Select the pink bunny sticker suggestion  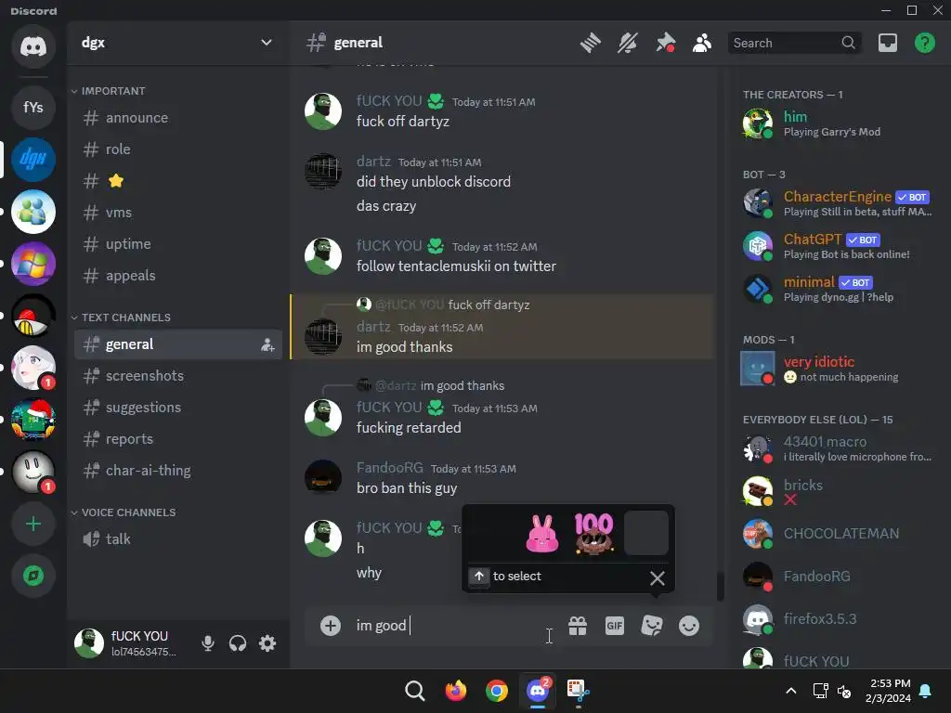tap(541, 533)
